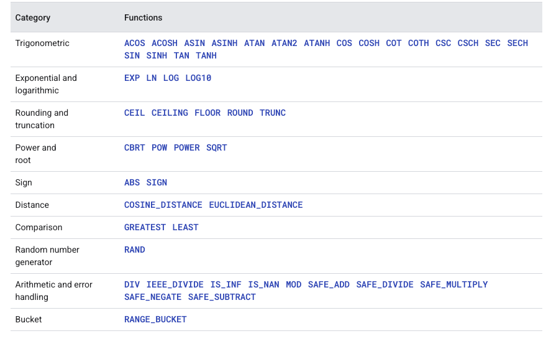Click the SIGN function link
This screenshot has width=551, height=341.
coord(157,183)
